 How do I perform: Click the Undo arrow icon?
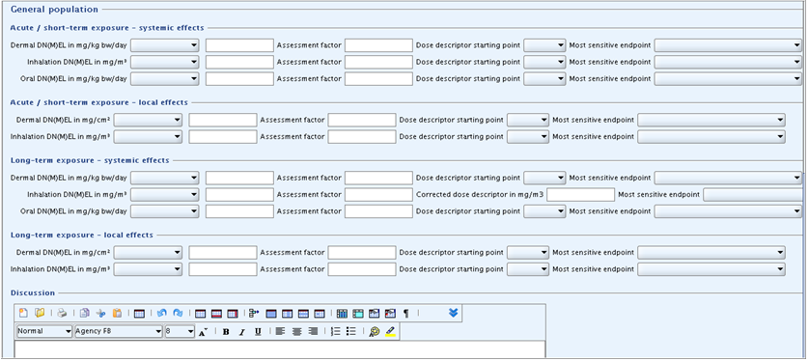(162, 313)
